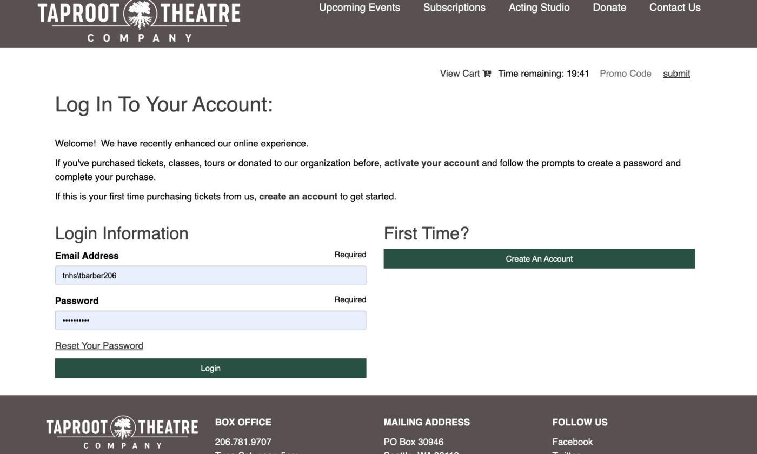Viewport: 757px width, 454px height.
Task: Click the Create An Account button
Action: coord(539,259)
